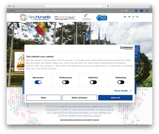Click the CERCA search field

tap(122, 11)
